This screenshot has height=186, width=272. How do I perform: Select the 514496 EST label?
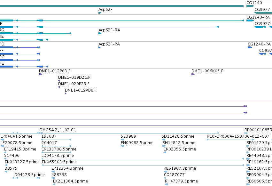[12, 156]
